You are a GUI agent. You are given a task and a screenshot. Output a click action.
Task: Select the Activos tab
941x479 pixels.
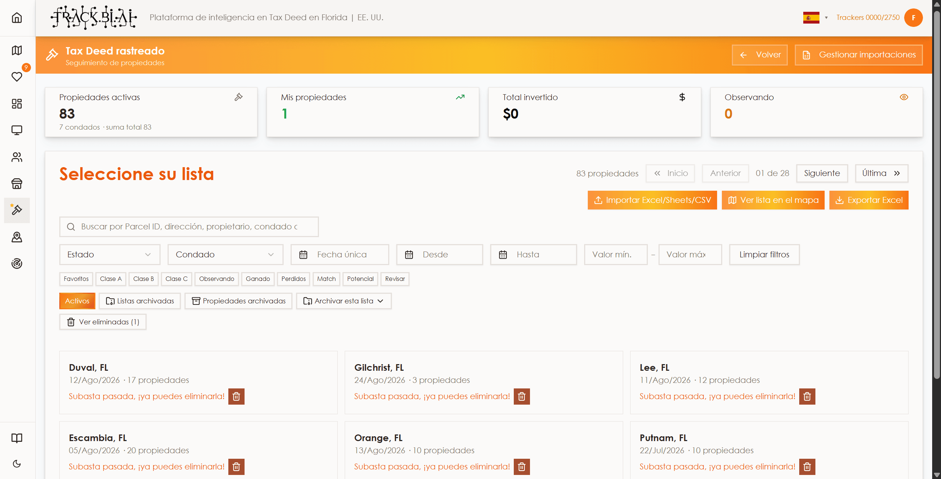(x=77, y=301)
